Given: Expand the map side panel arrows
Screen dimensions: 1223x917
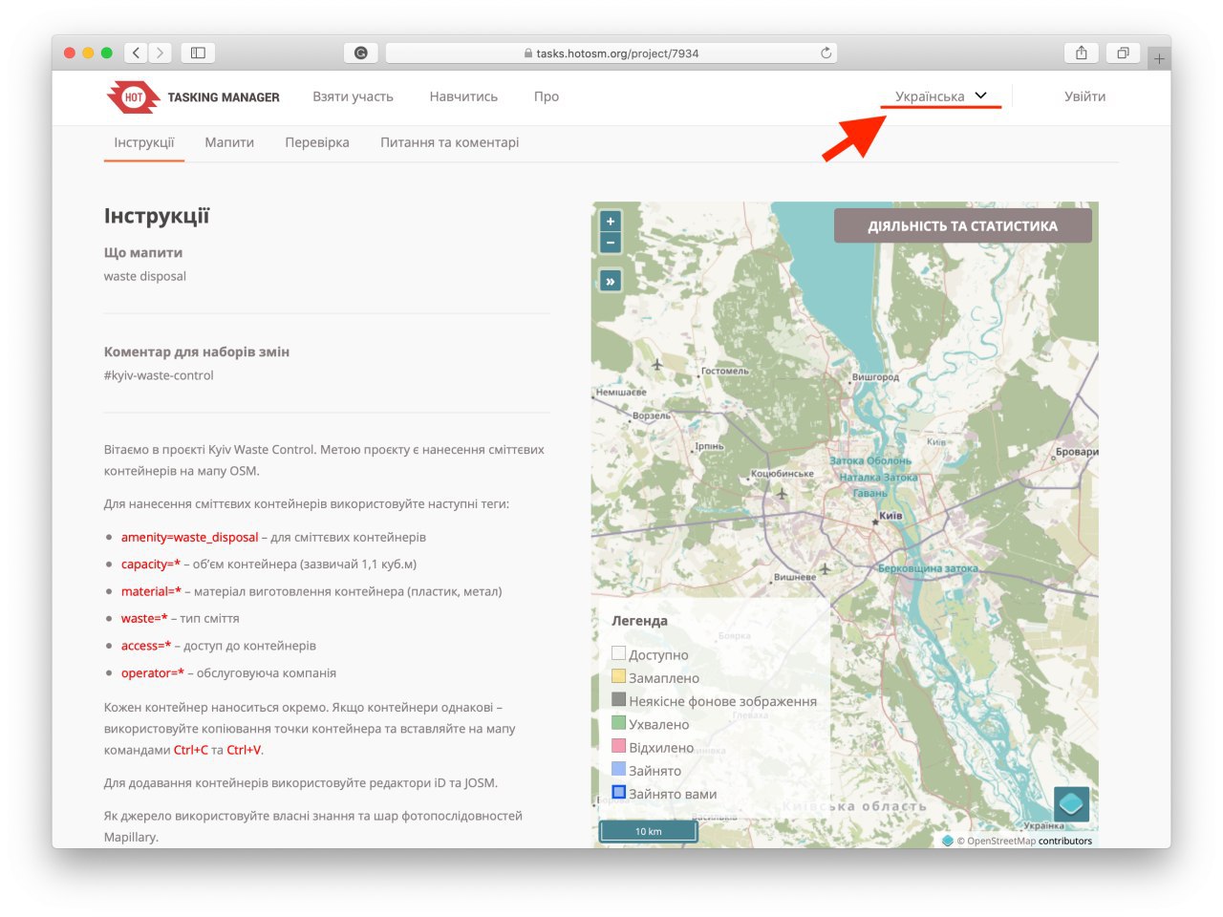Looking at the screenshot, I should (x=611, y=281).
